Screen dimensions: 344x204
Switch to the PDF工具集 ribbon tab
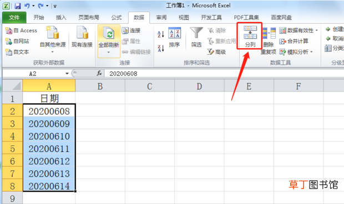click(x=246, y=18)
